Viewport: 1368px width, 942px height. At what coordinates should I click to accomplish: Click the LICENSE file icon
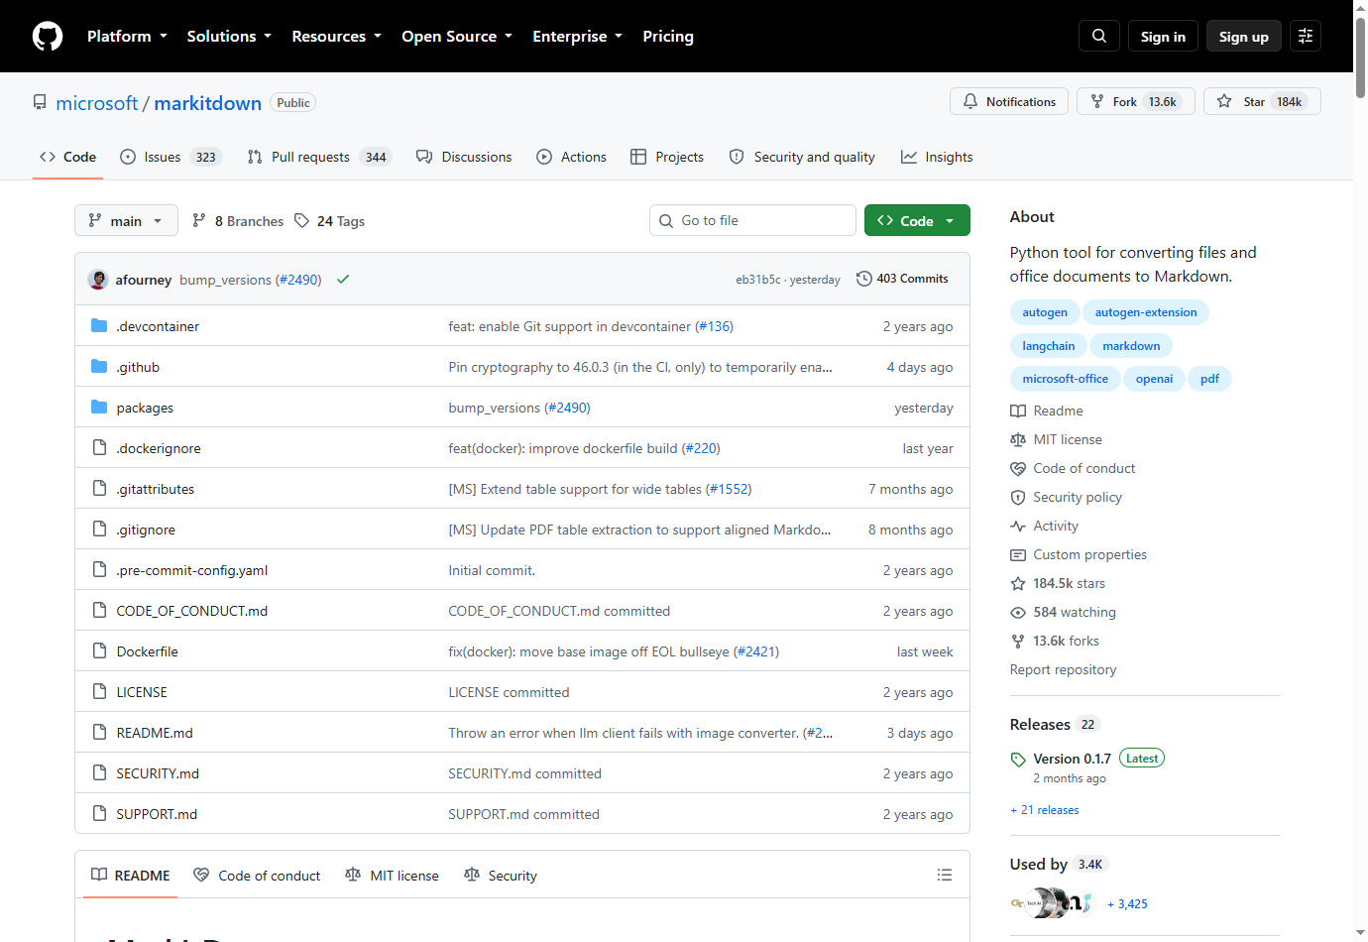click(x=99, y=692)
